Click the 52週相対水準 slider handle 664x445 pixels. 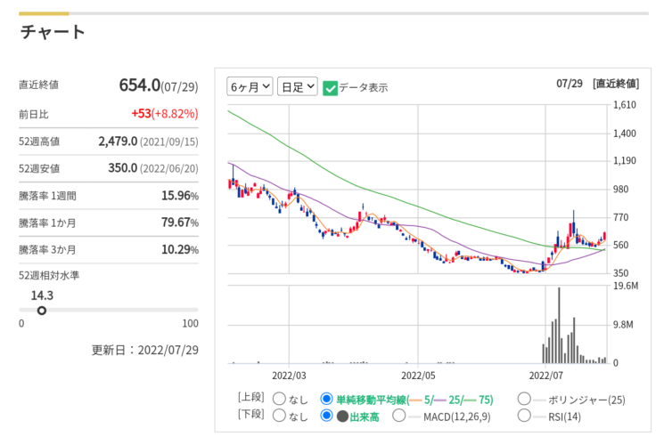(x=42, y=311)
